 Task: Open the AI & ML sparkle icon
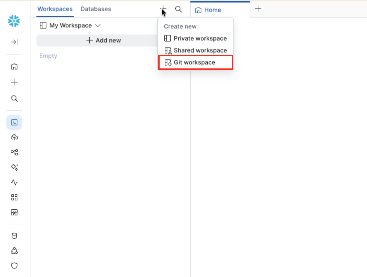pos(14,167)
